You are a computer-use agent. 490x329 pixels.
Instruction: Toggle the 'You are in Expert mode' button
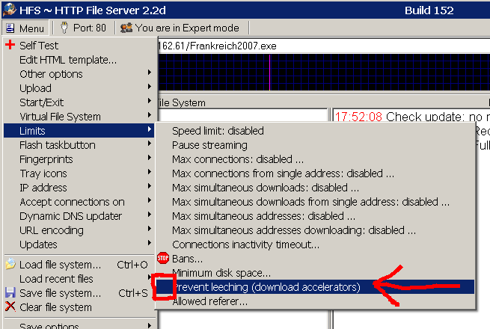point(181,28)
